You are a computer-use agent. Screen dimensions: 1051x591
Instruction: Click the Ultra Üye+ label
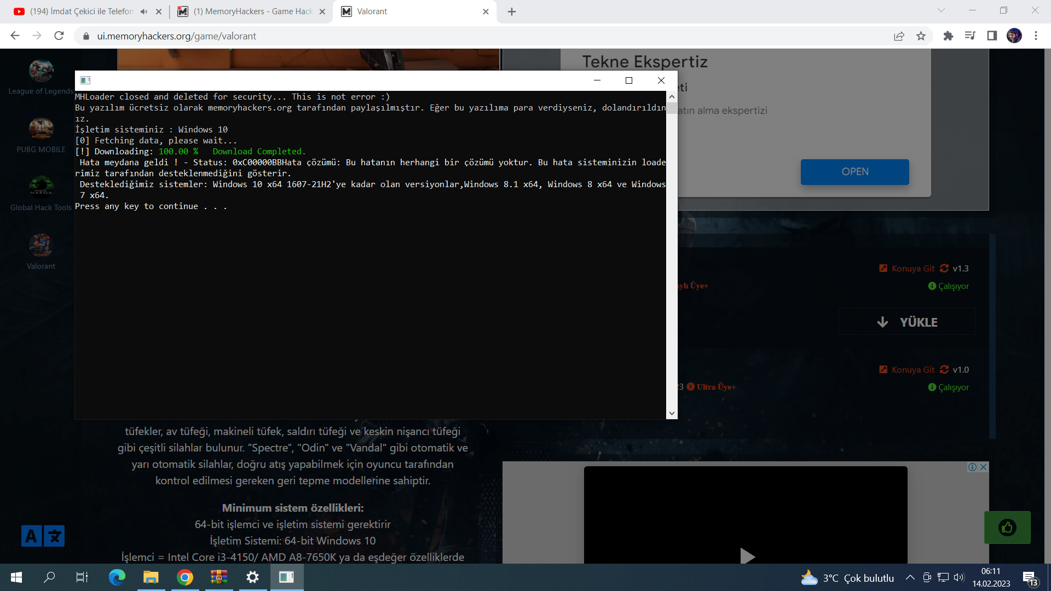[x=715, y=387]
